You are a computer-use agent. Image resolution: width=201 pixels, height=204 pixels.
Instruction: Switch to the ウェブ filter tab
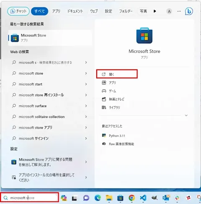(94, 11)
